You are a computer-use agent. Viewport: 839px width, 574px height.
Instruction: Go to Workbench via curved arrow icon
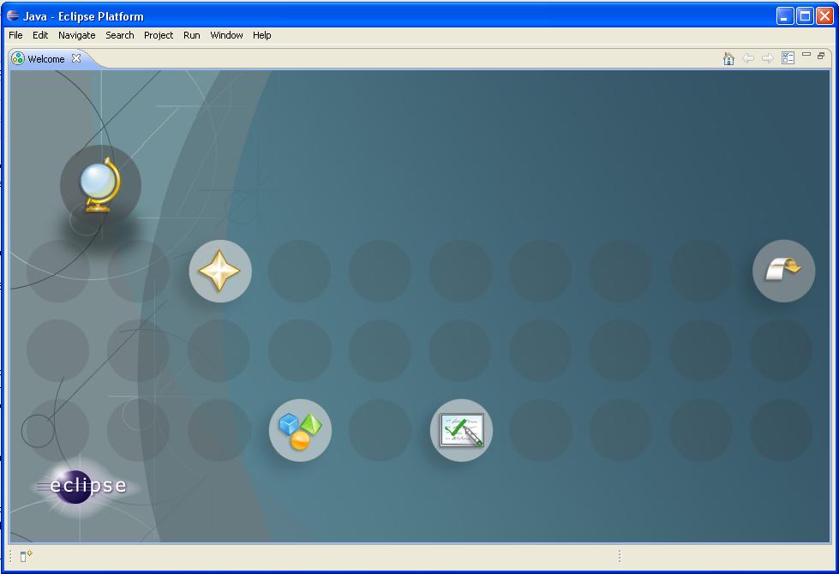[x=784, y=271]
